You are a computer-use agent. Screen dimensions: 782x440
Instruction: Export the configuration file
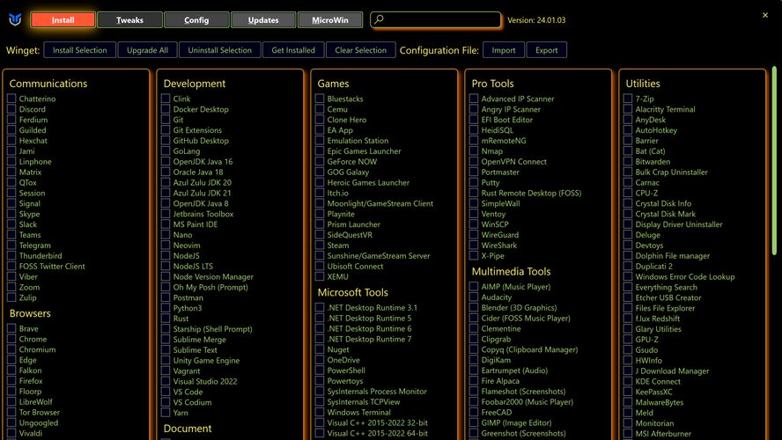[x=547, y=50]
